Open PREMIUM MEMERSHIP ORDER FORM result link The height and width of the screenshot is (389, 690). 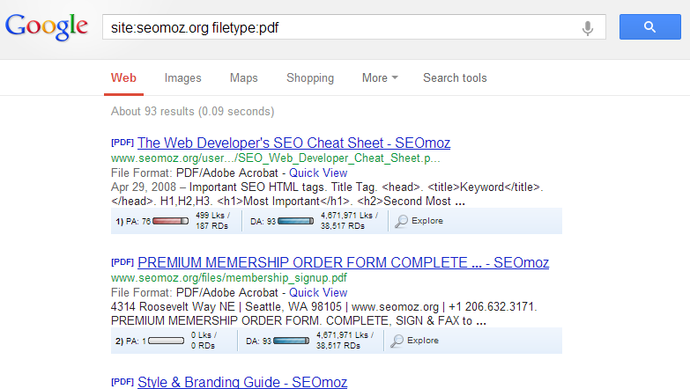click(344, 262)
